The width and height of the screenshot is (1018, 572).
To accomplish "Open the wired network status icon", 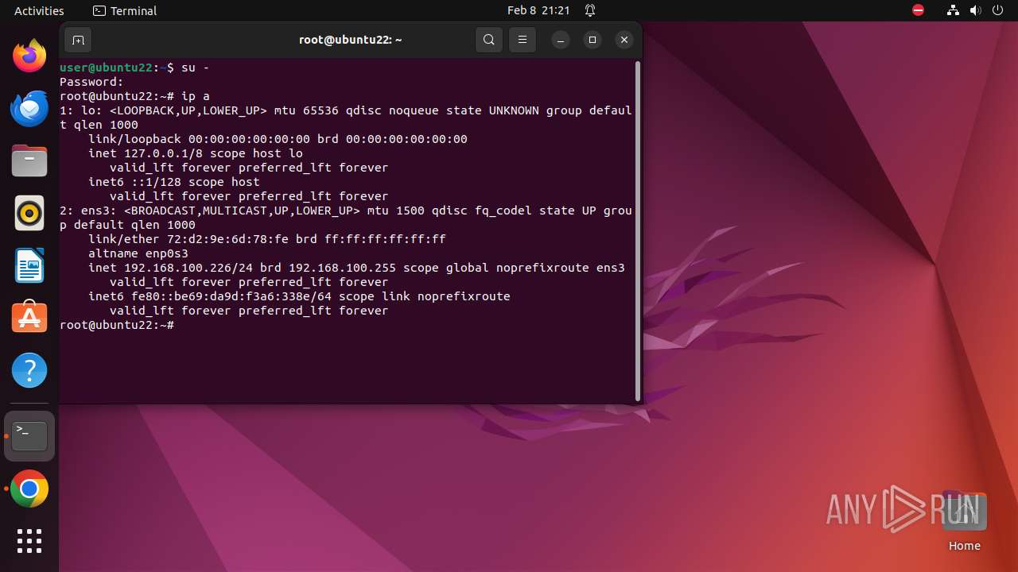I will pyautogui.click(x=954, y=10).
